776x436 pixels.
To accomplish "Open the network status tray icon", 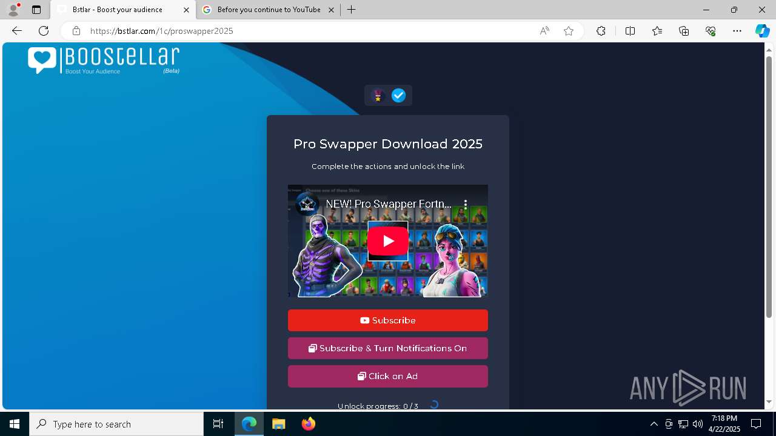I will point(683,424).
